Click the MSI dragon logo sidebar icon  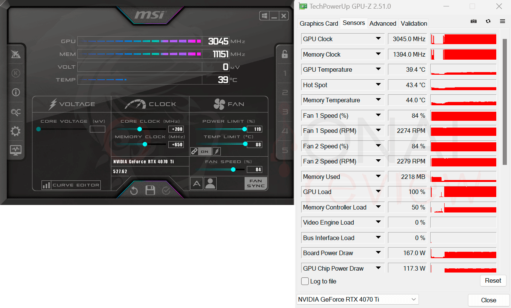click(x=15, y=54)
